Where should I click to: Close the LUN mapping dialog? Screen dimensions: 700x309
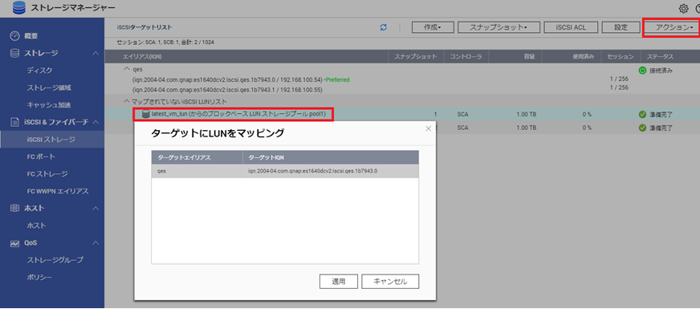pyautogui.click(x=428, y=128)
